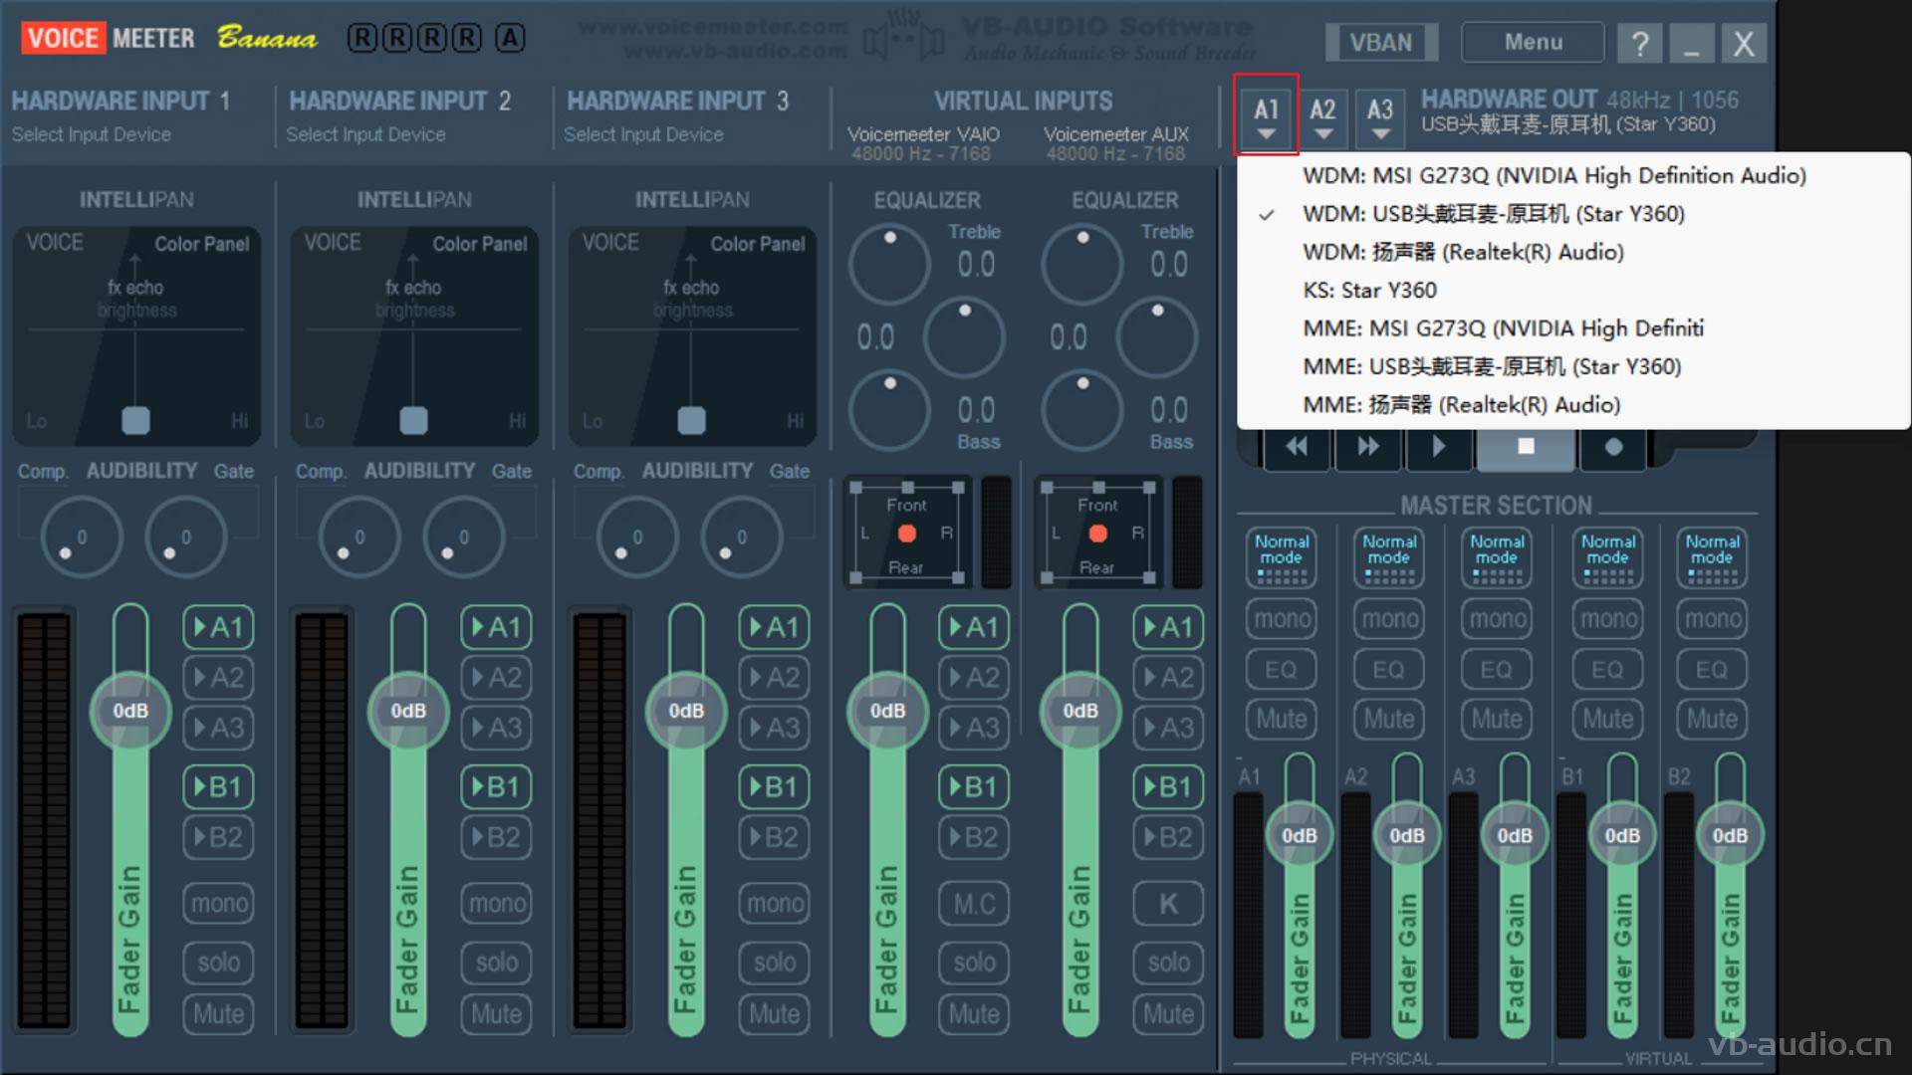
Task: Click the red pan dot in the Front/Rear panel
Action: tap(907, 535)
